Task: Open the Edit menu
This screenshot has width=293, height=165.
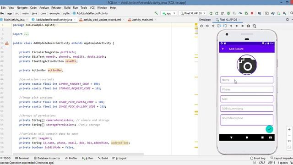Action: [x=3, y=8]
